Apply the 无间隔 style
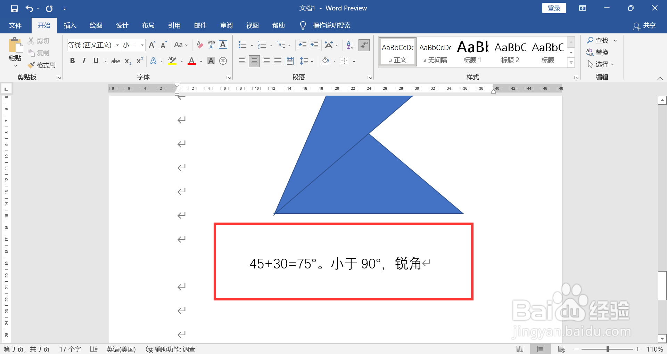The image size is (667, 354). pos(435,52)
